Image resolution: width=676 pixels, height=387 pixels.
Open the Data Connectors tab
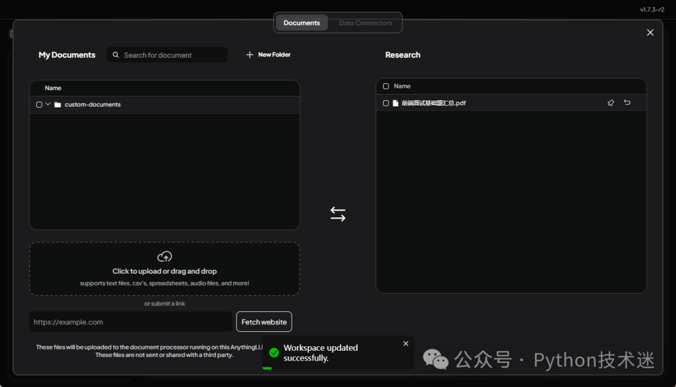tap(366, 23)
